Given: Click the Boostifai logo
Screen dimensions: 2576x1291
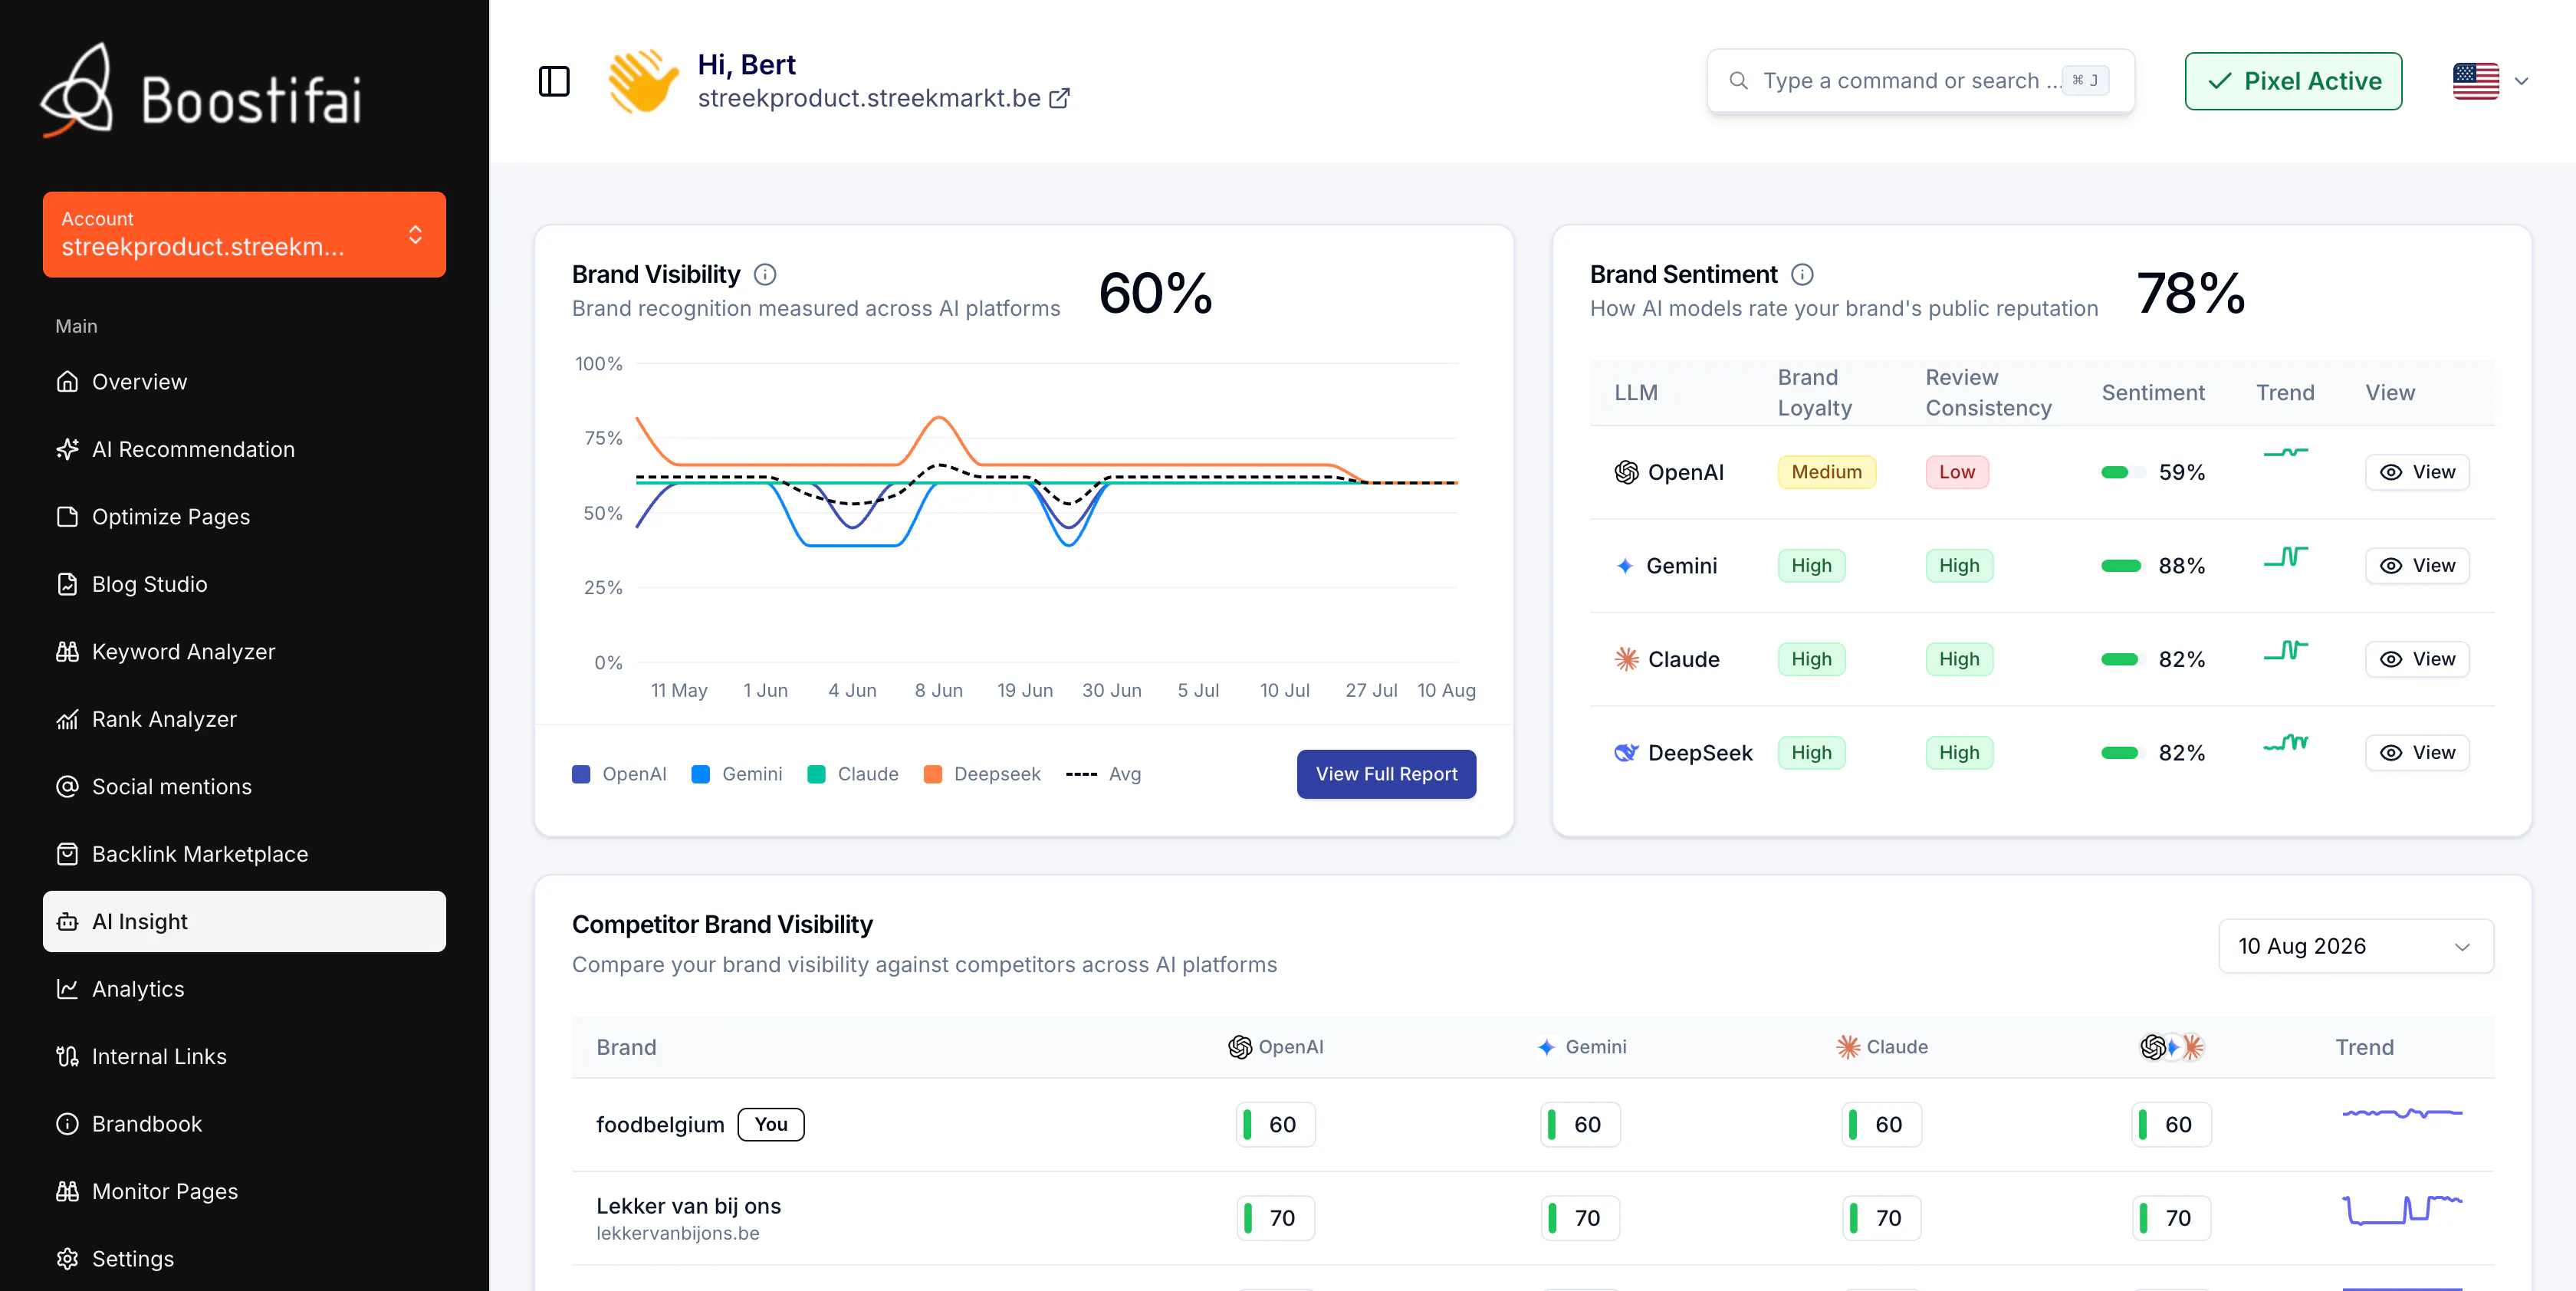Looking at the screenshot, I should tap(201, 90).
